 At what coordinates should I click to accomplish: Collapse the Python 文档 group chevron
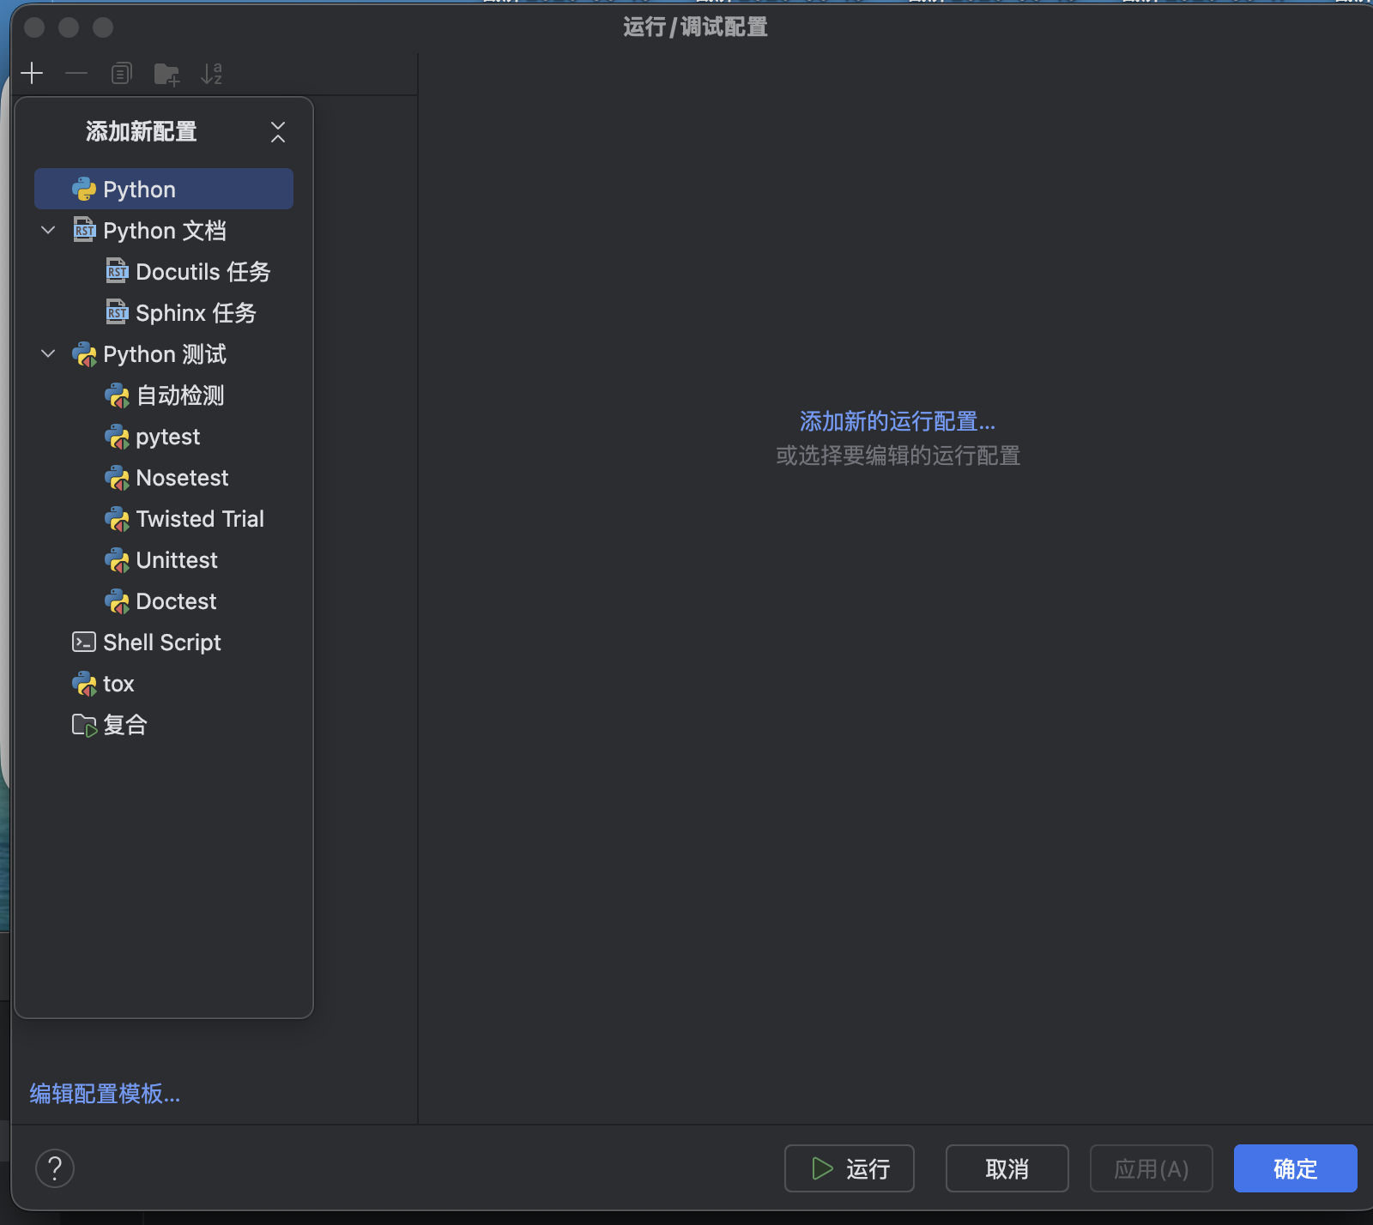point(48,230)
